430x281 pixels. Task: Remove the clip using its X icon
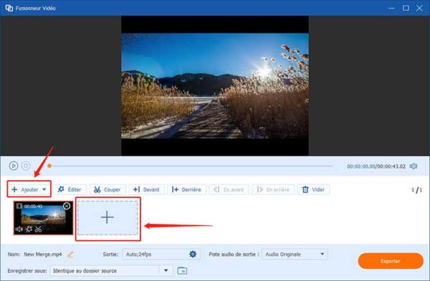click(67, 206)
